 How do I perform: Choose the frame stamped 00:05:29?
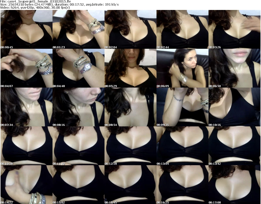[130, 68]
